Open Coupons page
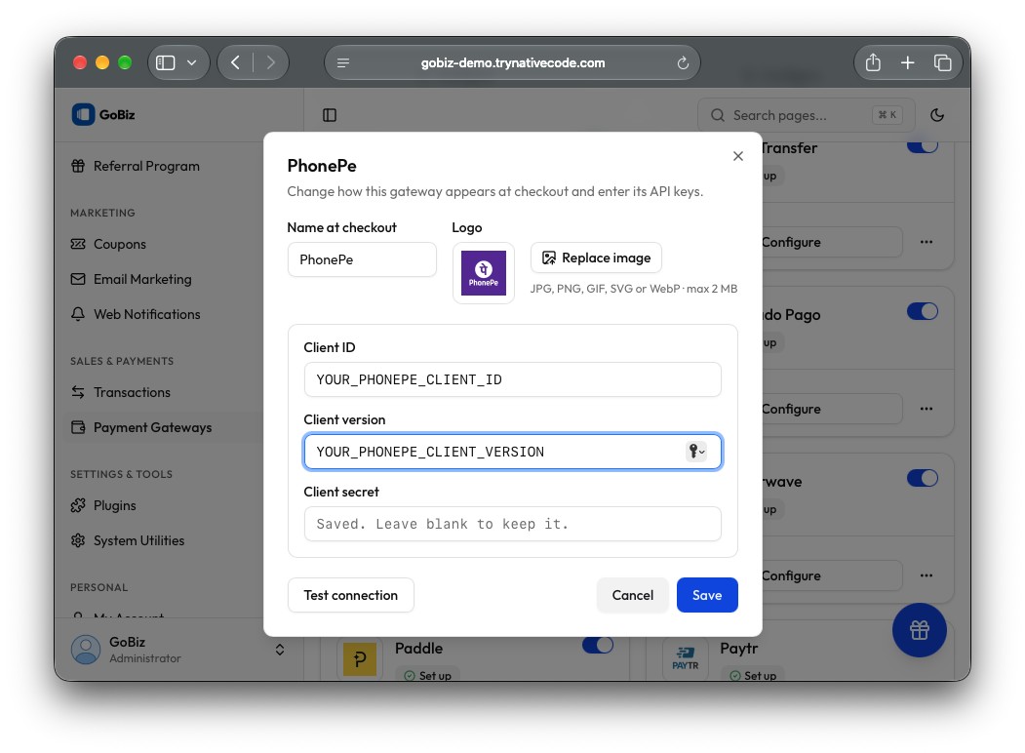The height and width of the screenshot is (753, 1025). tap(120, 244)
